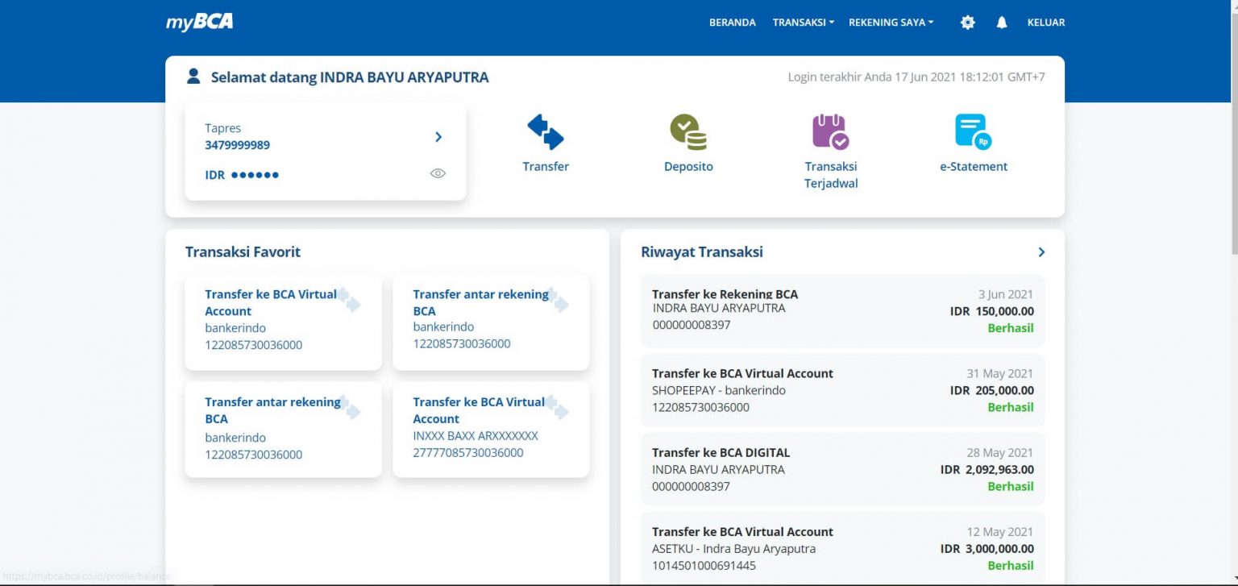Reveal the hidden IDR balance with eye toggle
The image size is (1238, 586).
[438, 173]
